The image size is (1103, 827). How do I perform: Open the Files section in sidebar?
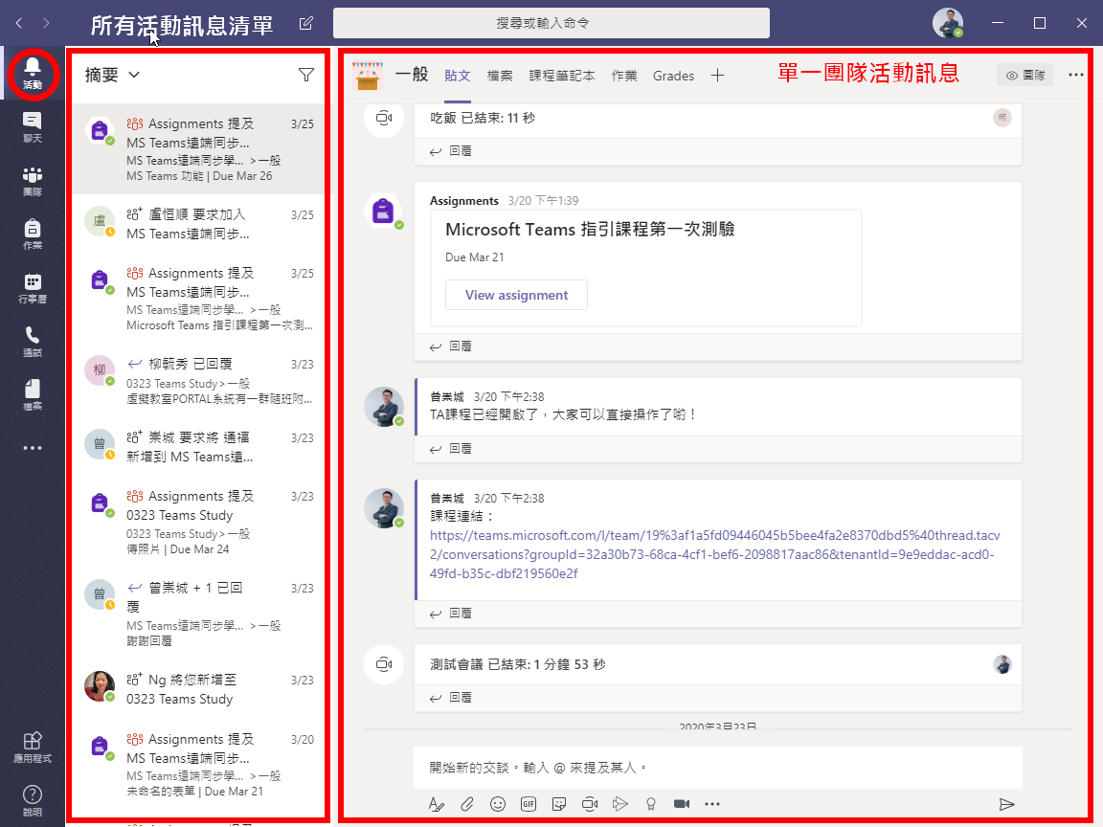tap(33, 395)
